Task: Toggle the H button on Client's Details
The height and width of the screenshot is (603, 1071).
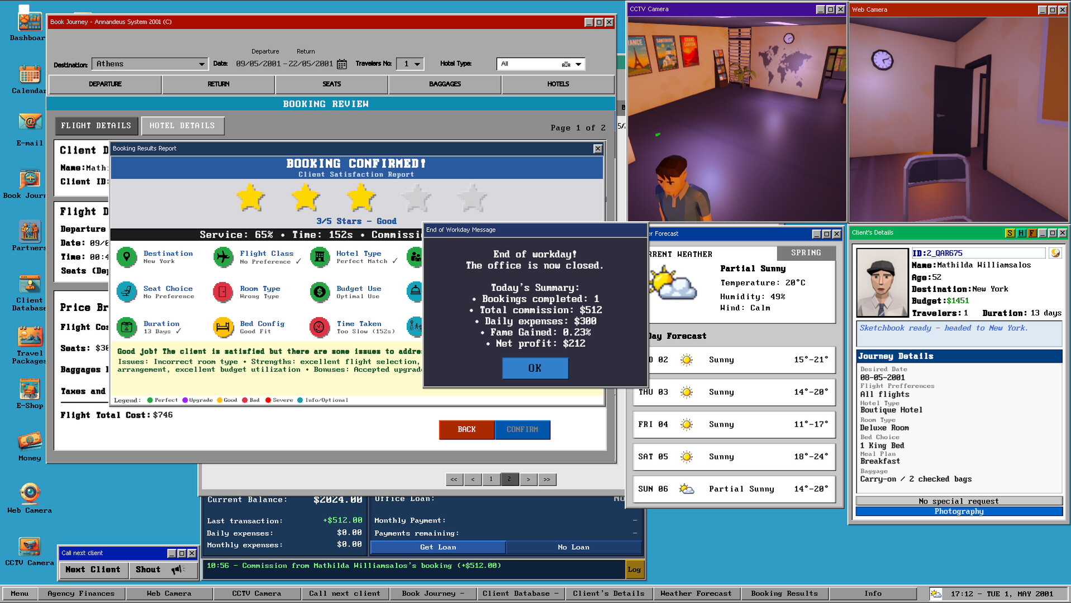Action: click(x=1021, y=233)
